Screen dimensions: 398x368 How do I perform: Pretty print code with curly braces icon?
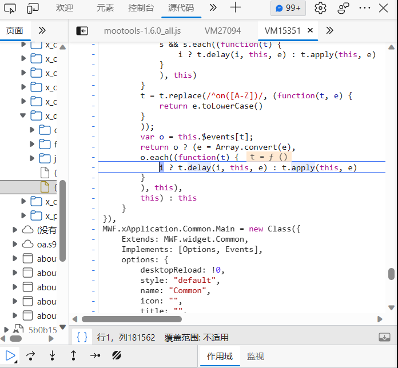click(x=82, y=337)
